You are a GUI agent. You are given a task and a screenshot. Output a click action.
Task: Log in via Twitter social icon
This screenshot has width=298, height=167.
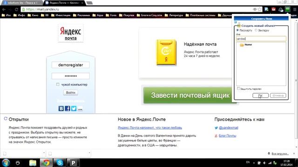click(74, 109)
